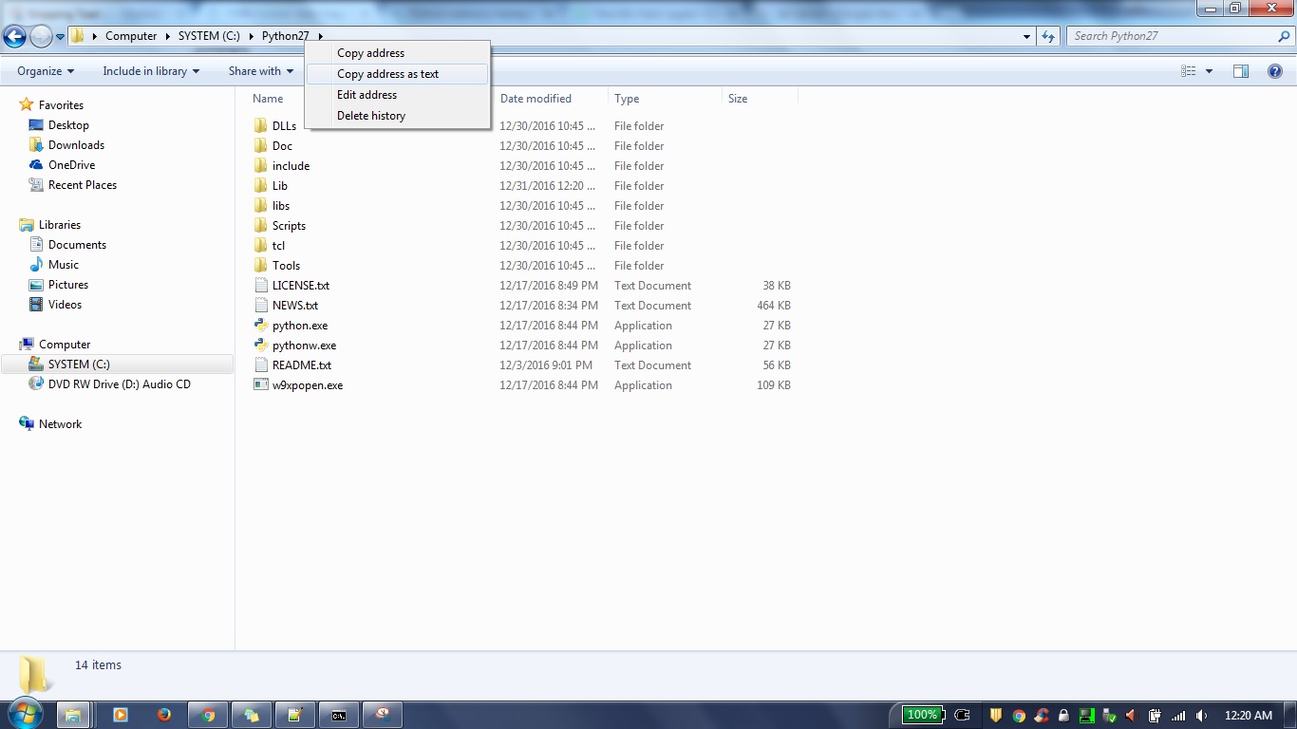Image resolution: width=1297 pixels, height=729 pixels.
Task: Open the More view options dropdown arrow
Action: pos(1209,71)
